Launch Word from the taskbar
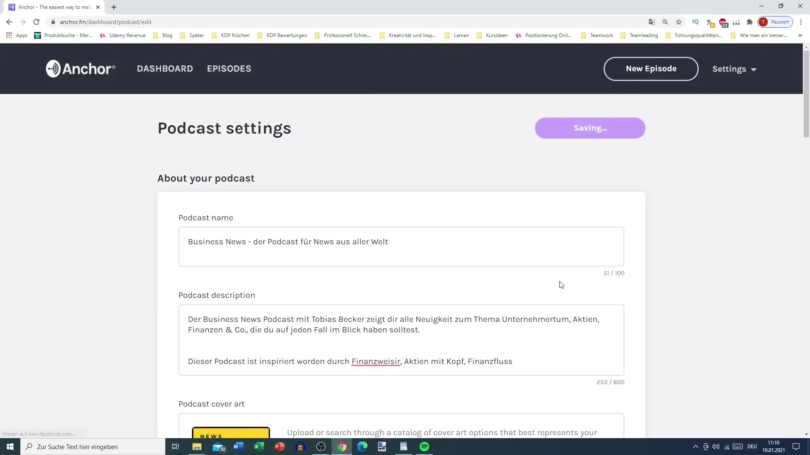This screenshot has height=455, width=810. (238, 447)
